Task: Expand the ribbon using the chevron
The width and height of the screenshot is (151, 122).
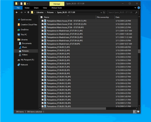Action: coord(135,8)
